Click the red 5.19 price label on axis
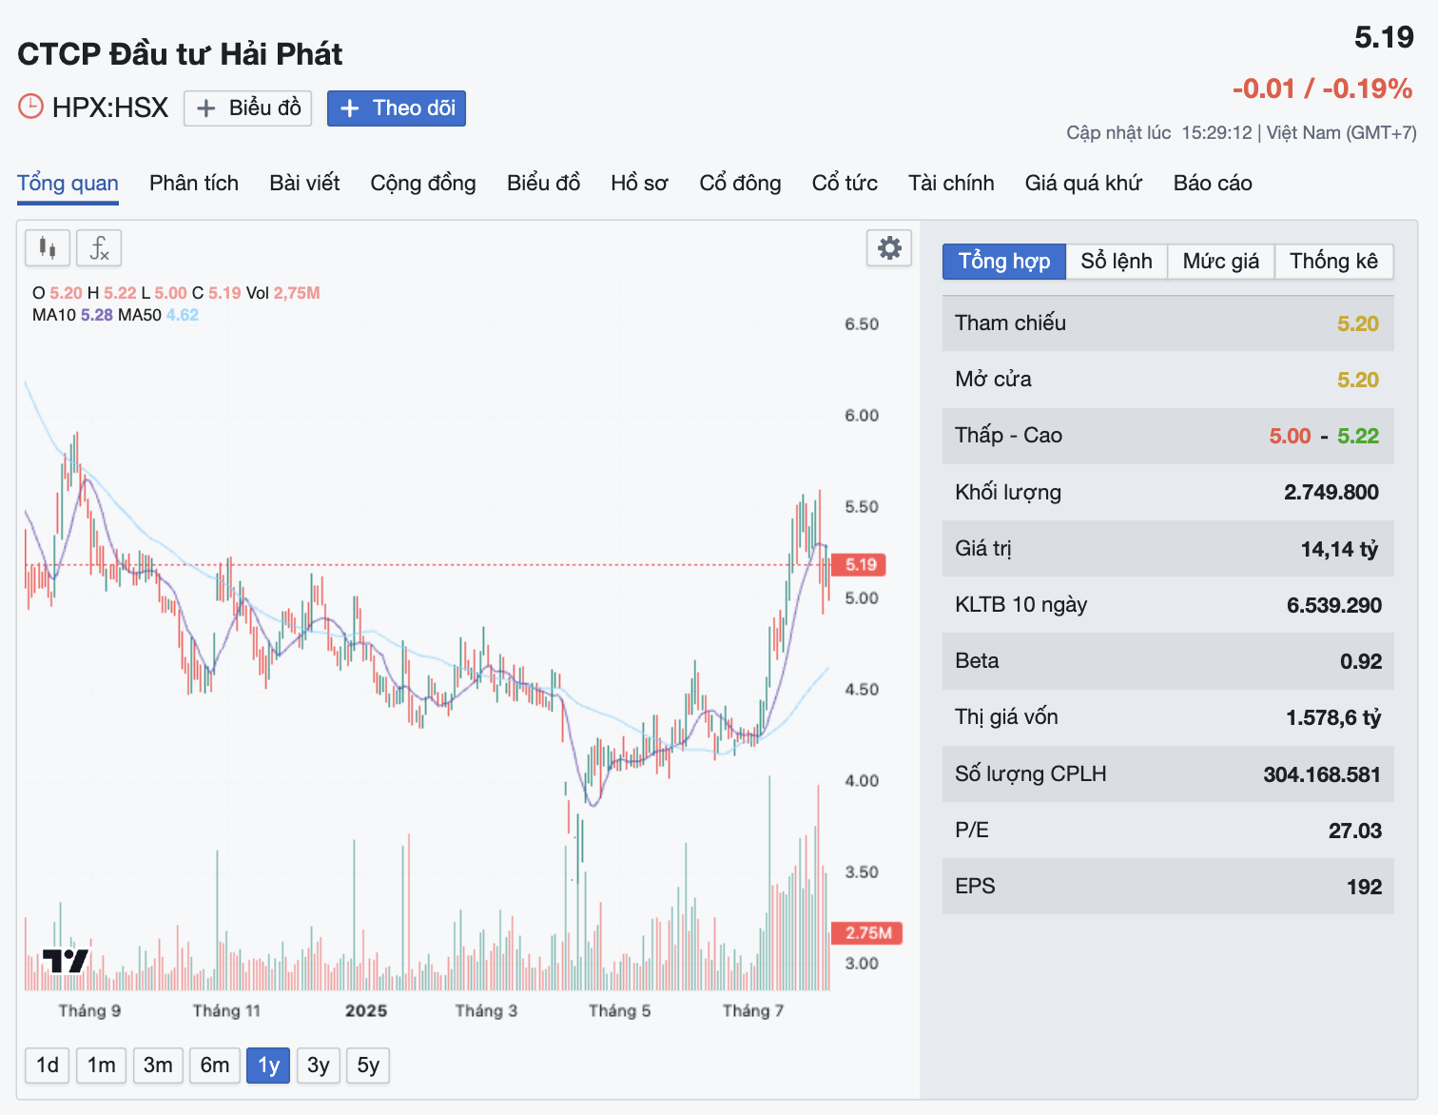This screenshot has width=1438, height=1115. pos(860,565)
